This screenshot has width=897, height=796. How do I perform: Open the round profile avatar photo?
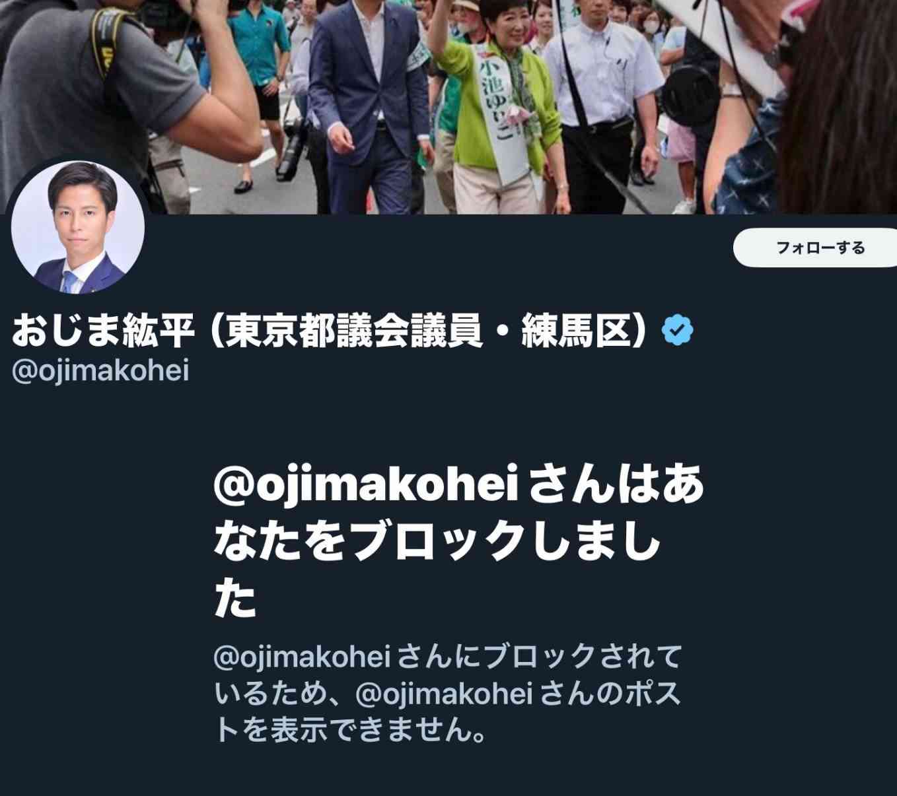[78, 228]
